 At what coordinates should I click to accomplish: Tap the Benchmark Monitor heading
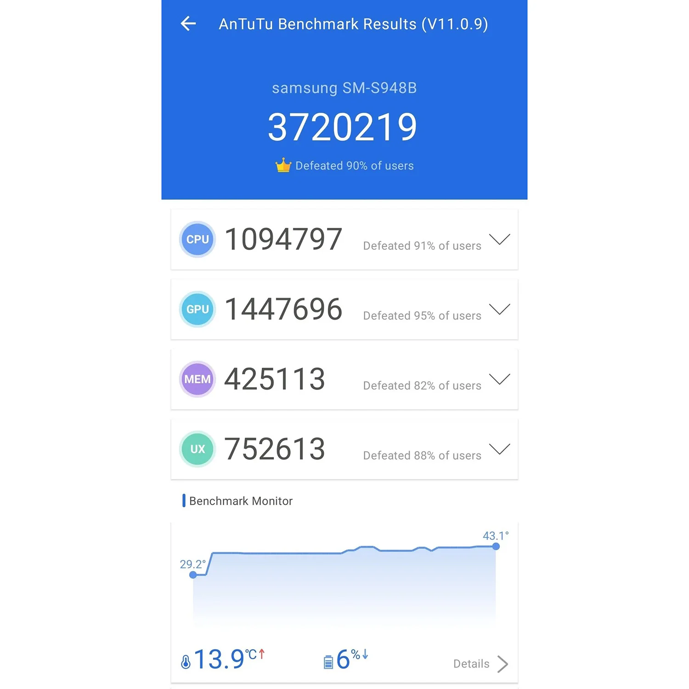241,501
